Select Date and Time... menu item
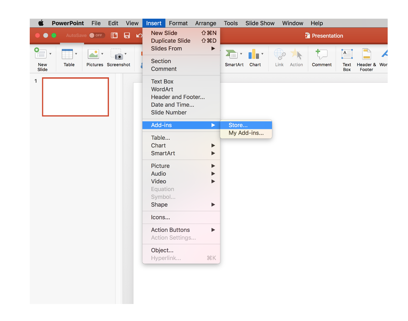This screenshot has width=408, height=321. [181, 105]
